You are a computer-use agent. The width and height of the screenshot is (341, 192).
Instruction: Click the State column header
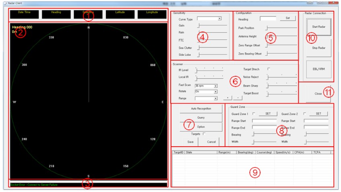(201, 152)
